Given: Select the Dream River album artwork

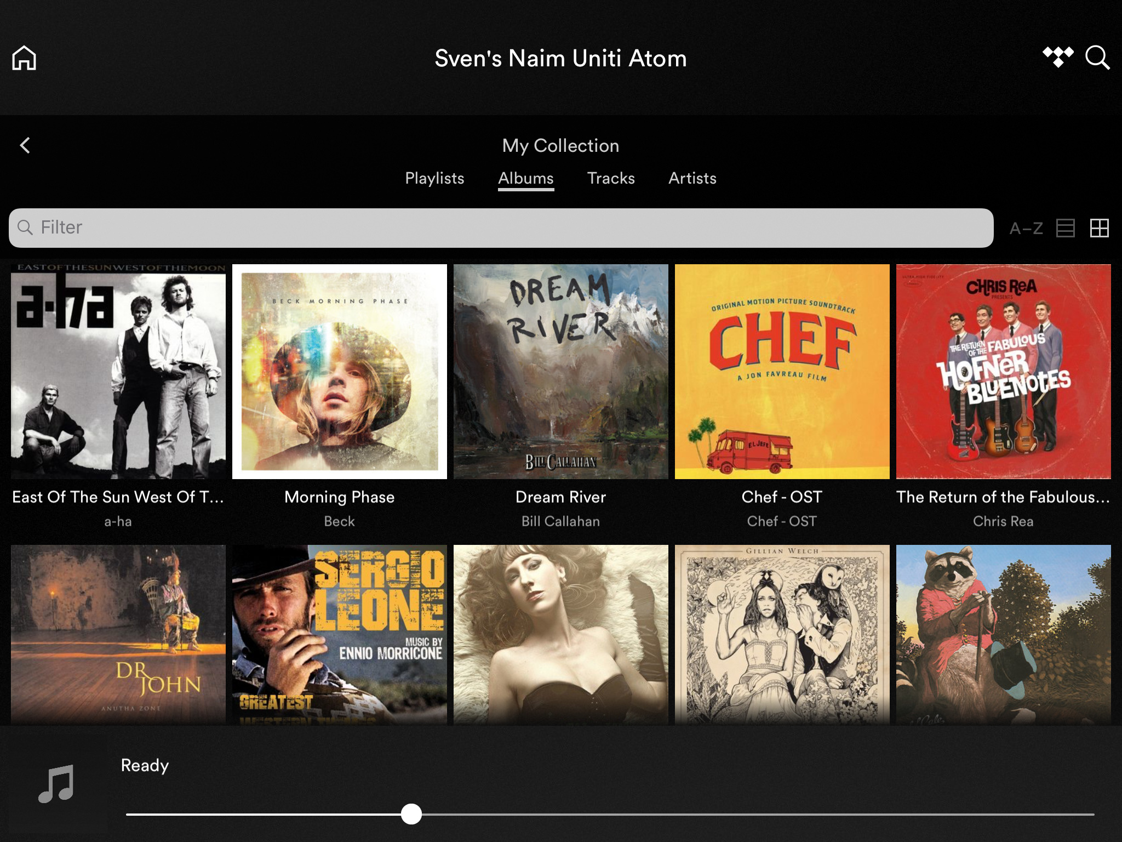Looking at the screenshot, I should tap(560, 372).
